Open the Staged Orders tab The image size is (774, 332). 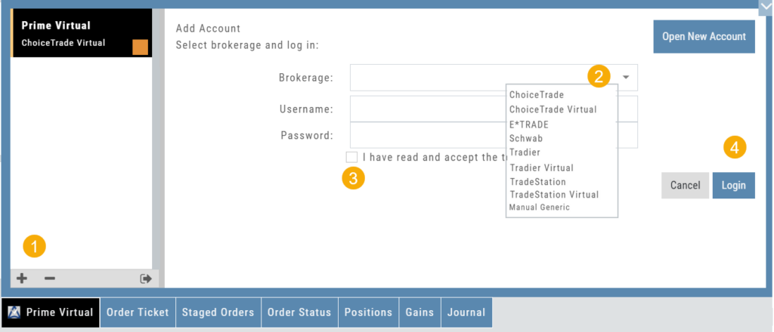tap(218, 312)
